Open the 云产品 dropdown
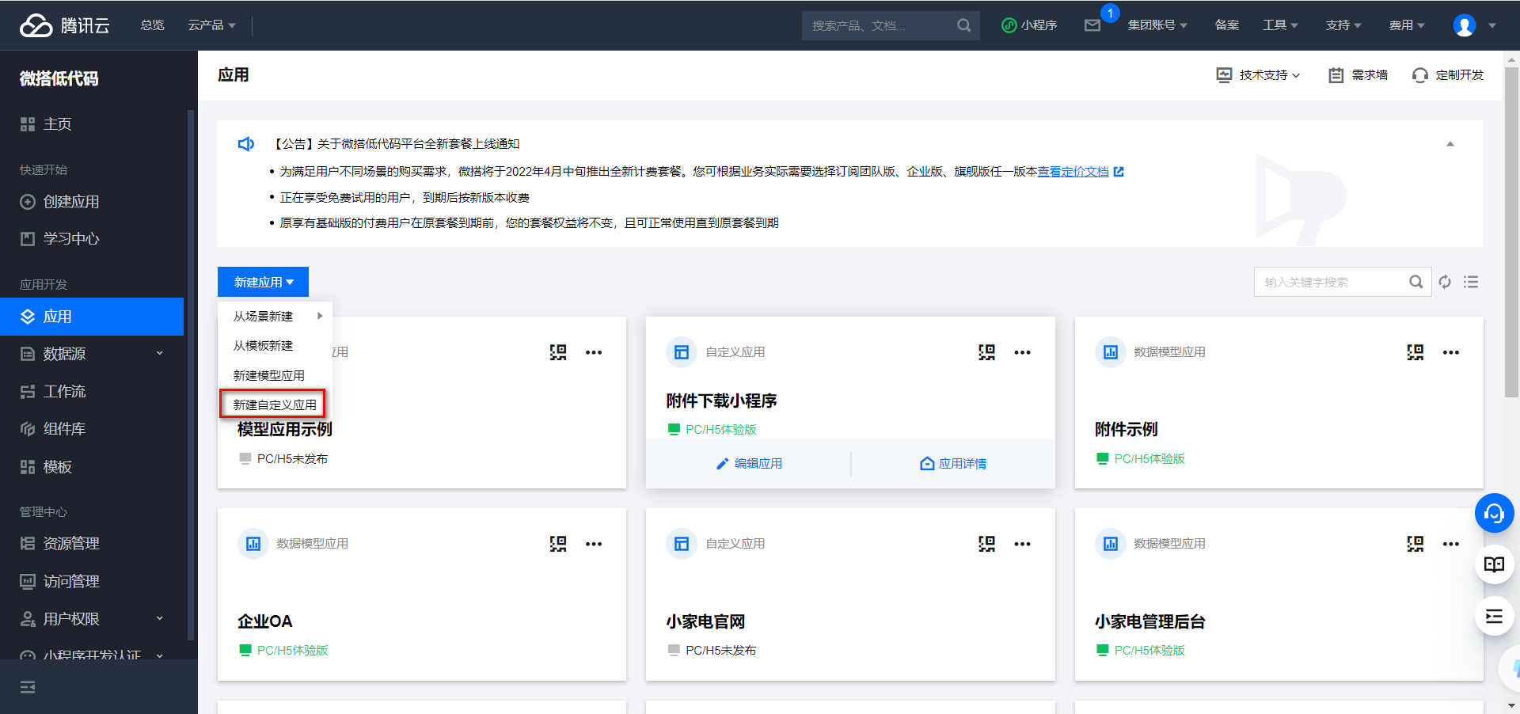Viewport: 1520px width, 714px height. point(211,25)
